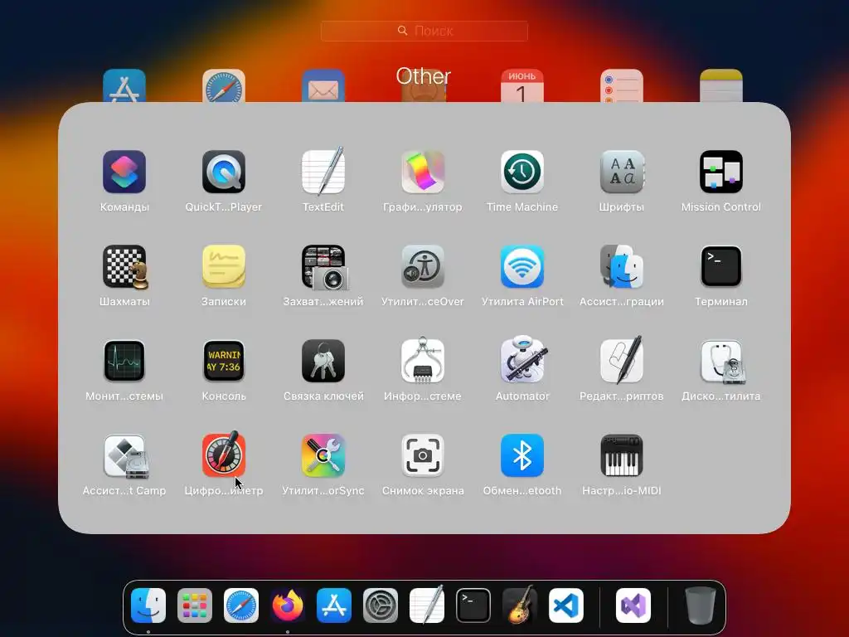Open Связка ключей keychain access
The height and width of the screenshot is (637, 849).
pos(323,361)
